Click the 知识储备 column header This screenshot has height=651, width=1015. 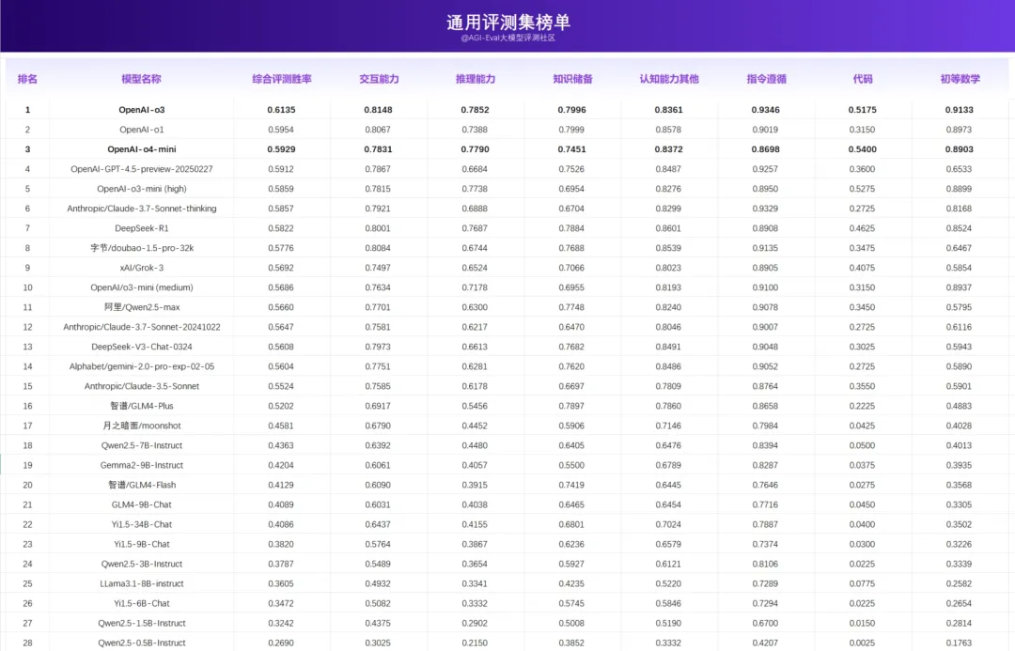pos(572,79)
